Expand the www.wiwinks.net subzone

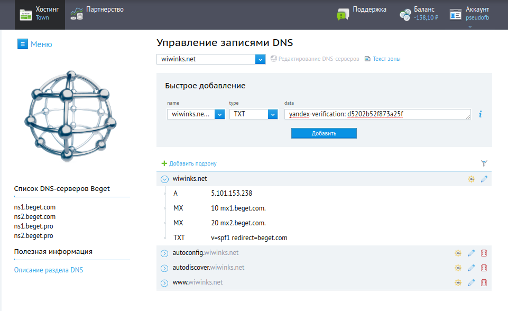click(164, 283)
